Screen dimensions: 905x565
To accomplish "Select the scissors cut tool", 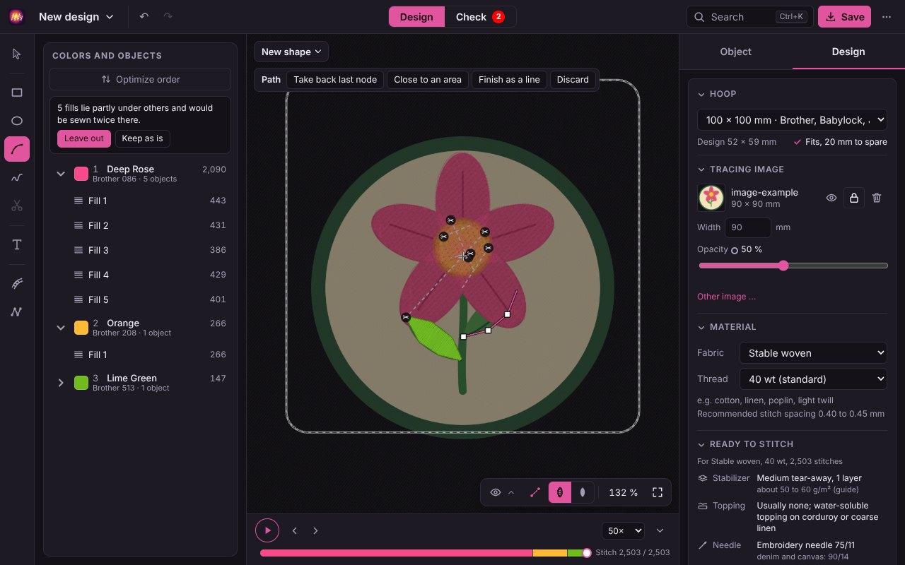I will (x=17, y=206).
